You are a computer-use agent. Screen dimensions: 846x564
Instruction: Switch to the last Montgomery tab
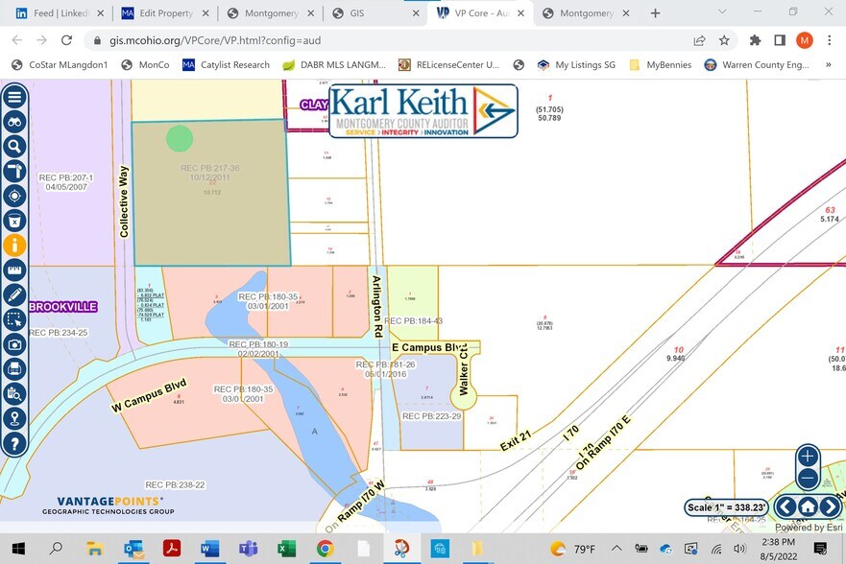pos(586,12)
